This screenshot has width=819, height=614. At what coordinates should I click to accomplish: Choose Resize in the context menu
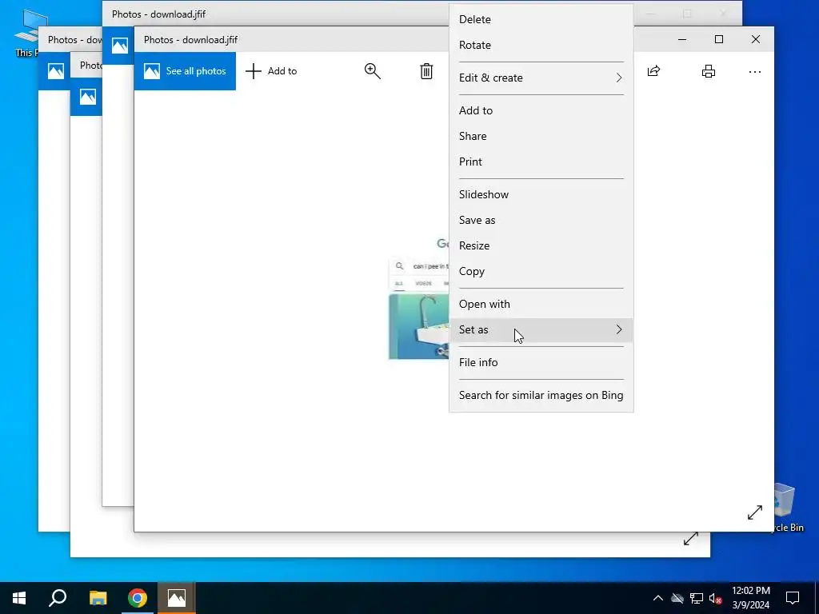pos(541,245)
